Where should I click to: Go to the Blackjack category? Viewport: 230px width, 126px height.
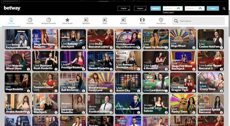86,21
